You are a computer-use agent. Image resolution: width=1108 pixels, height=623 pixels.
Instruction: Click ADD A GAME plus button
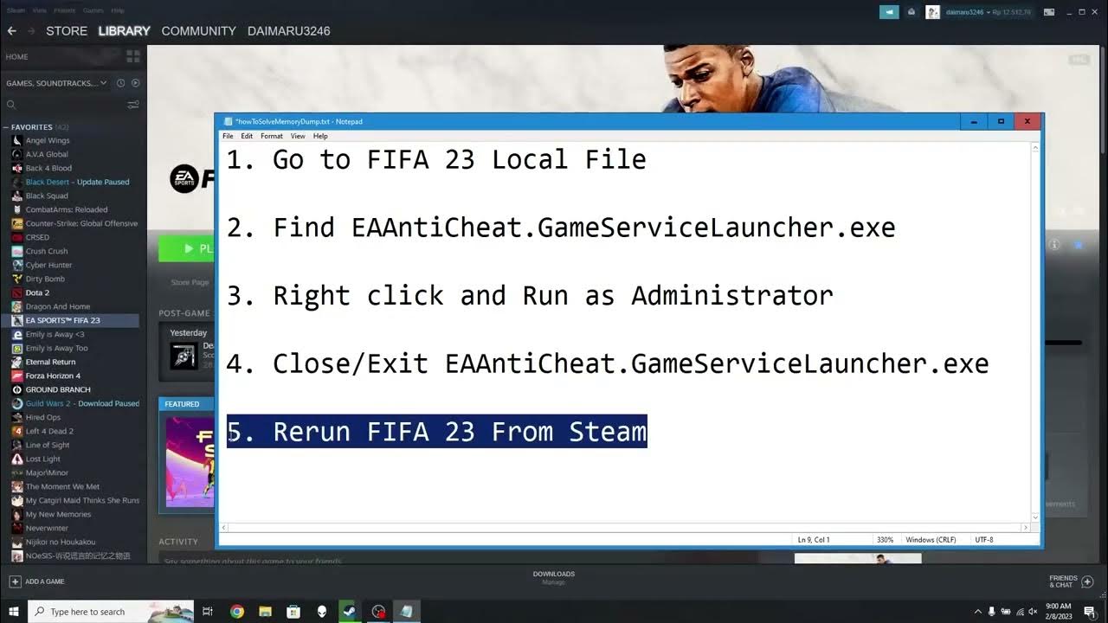pos(15,581)
